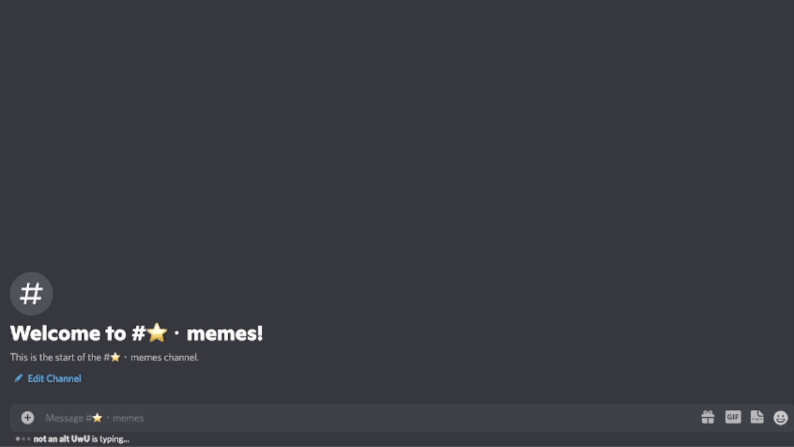Open the emoji picker smiley

(781, 418)
